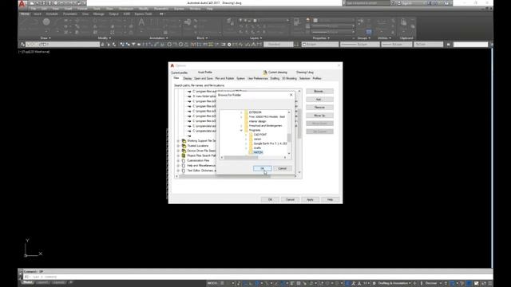Expand the Modify panel dropdown
This screenshot has width=511, height=287.
click(104, 38)
